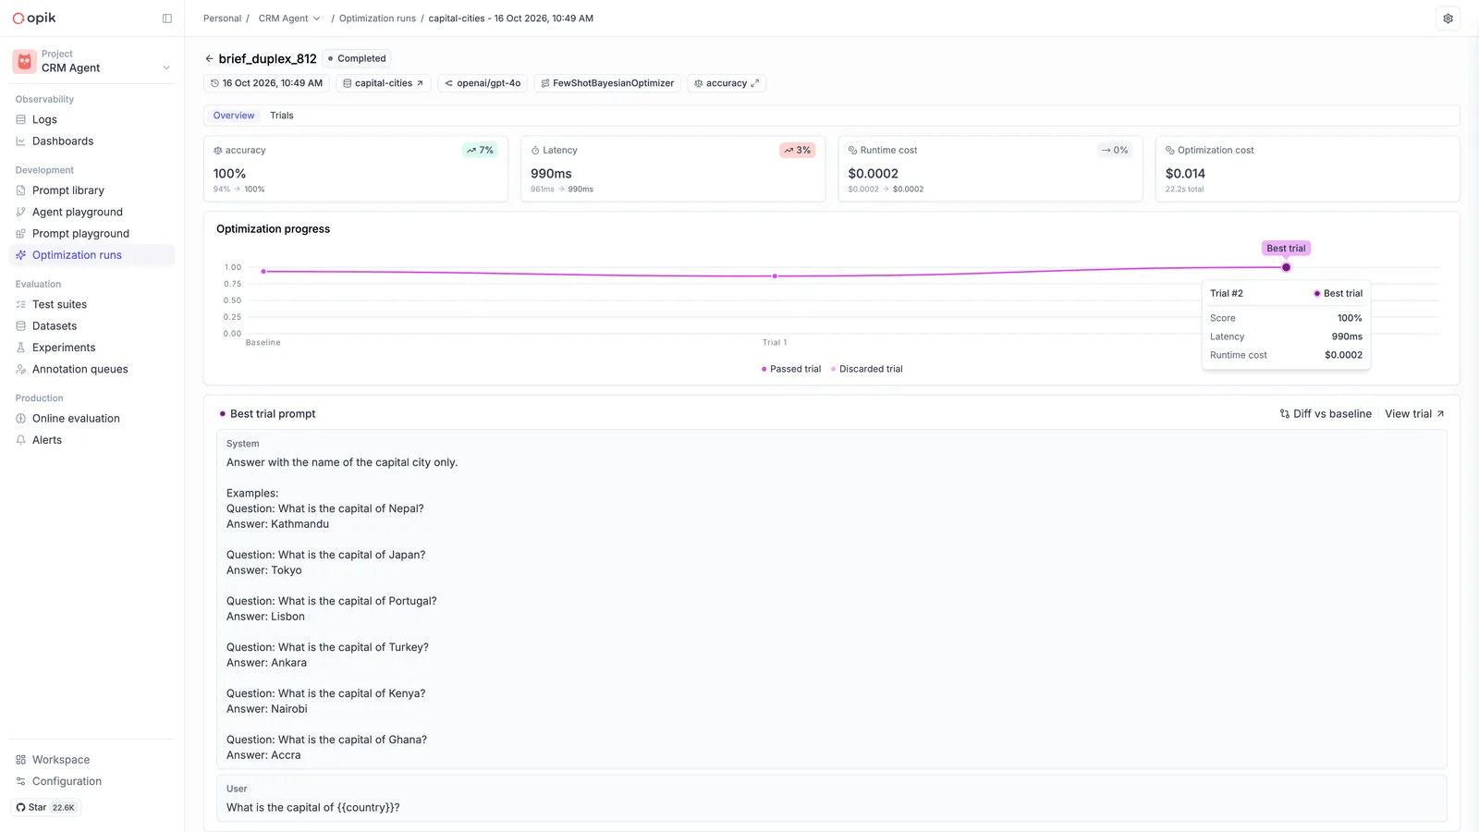The image size is (1479, 832).
Task: Open settings gear at top right
Action: pos(1448,18)
